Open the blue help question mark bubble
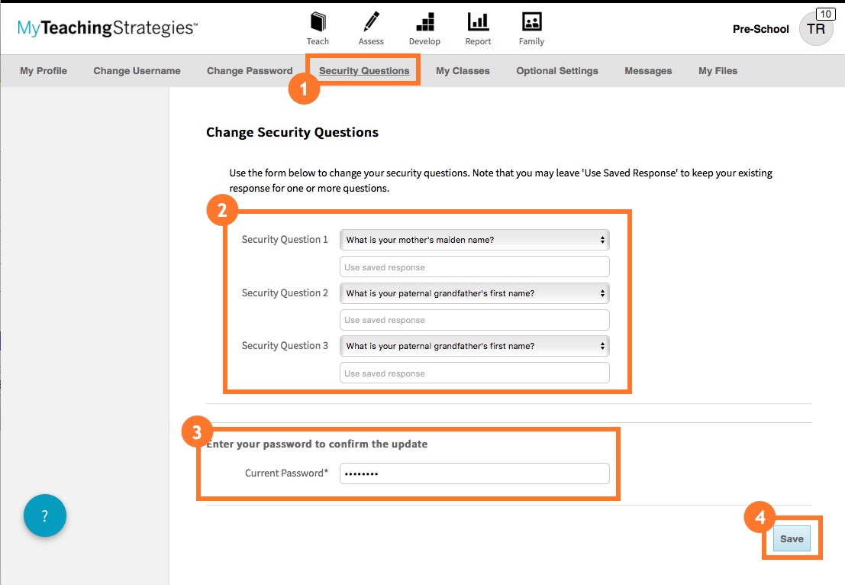The width and height of the screenshot is (845, 585). click(44, 516)
